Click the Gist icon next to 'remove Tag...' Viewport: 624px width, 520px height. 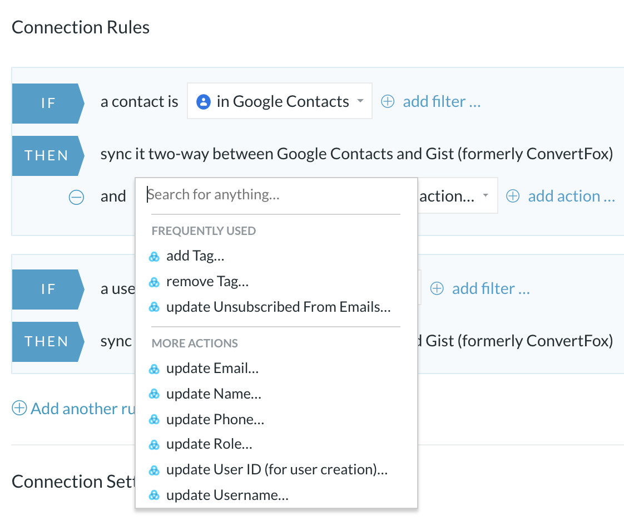[x=154, y=282]
